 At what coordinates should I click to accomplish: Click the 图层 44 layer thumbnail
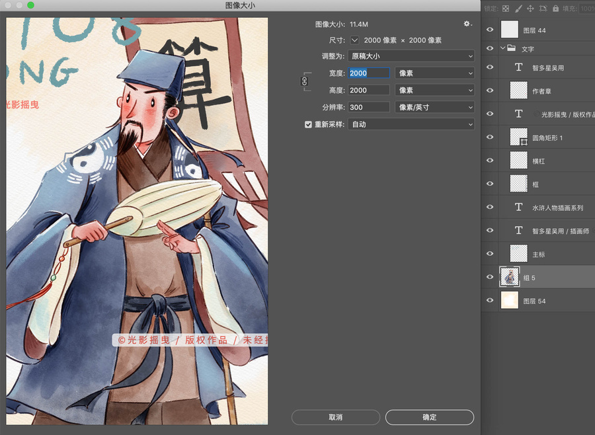click(509, 30)
